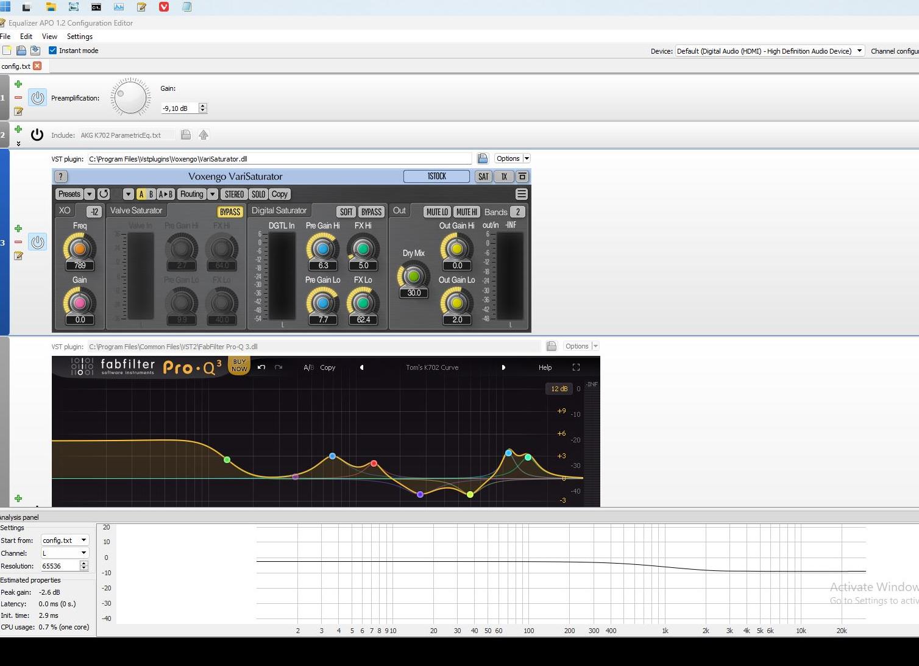
Task: Add a filter at the Include row
Action: point(18,129)
